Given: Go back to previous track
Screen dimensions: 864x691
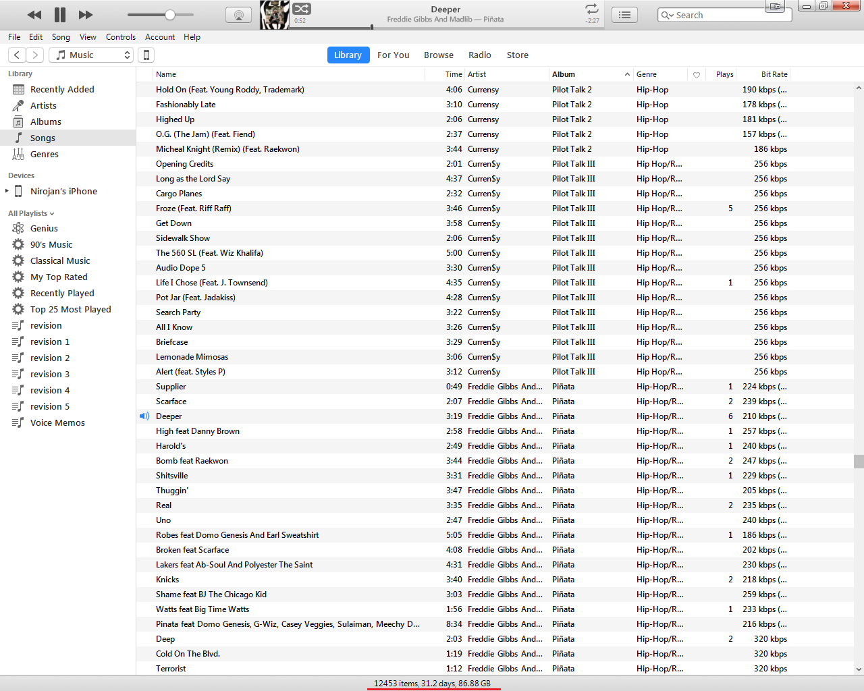Looking at the screenshot, I should pos(34,15).
